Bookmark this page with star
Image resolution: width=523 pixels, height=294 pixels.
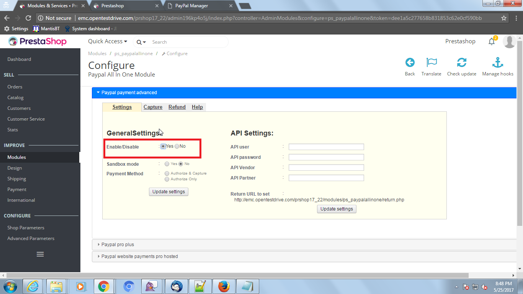[x=504, y=18]
